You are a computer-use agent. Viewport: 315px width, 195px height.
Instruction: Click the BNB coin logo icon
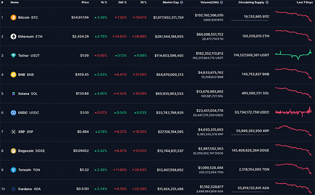point(13,75)
